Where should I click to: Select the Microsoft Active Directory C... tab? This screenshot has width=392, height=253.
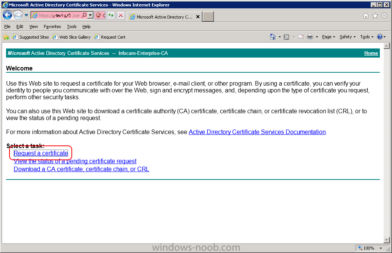pos(164,17)
